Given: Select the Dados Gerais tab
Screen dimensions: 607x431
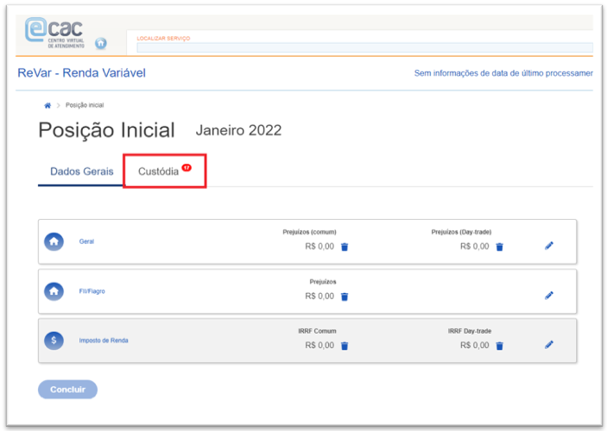Looking at the screenshot, I should (x=81, y=172).
